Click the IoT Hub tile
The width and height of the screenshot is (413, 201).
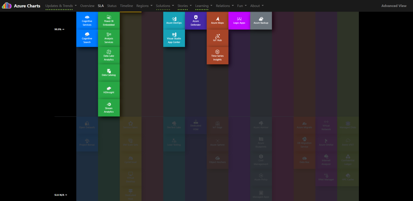point(217,38)
